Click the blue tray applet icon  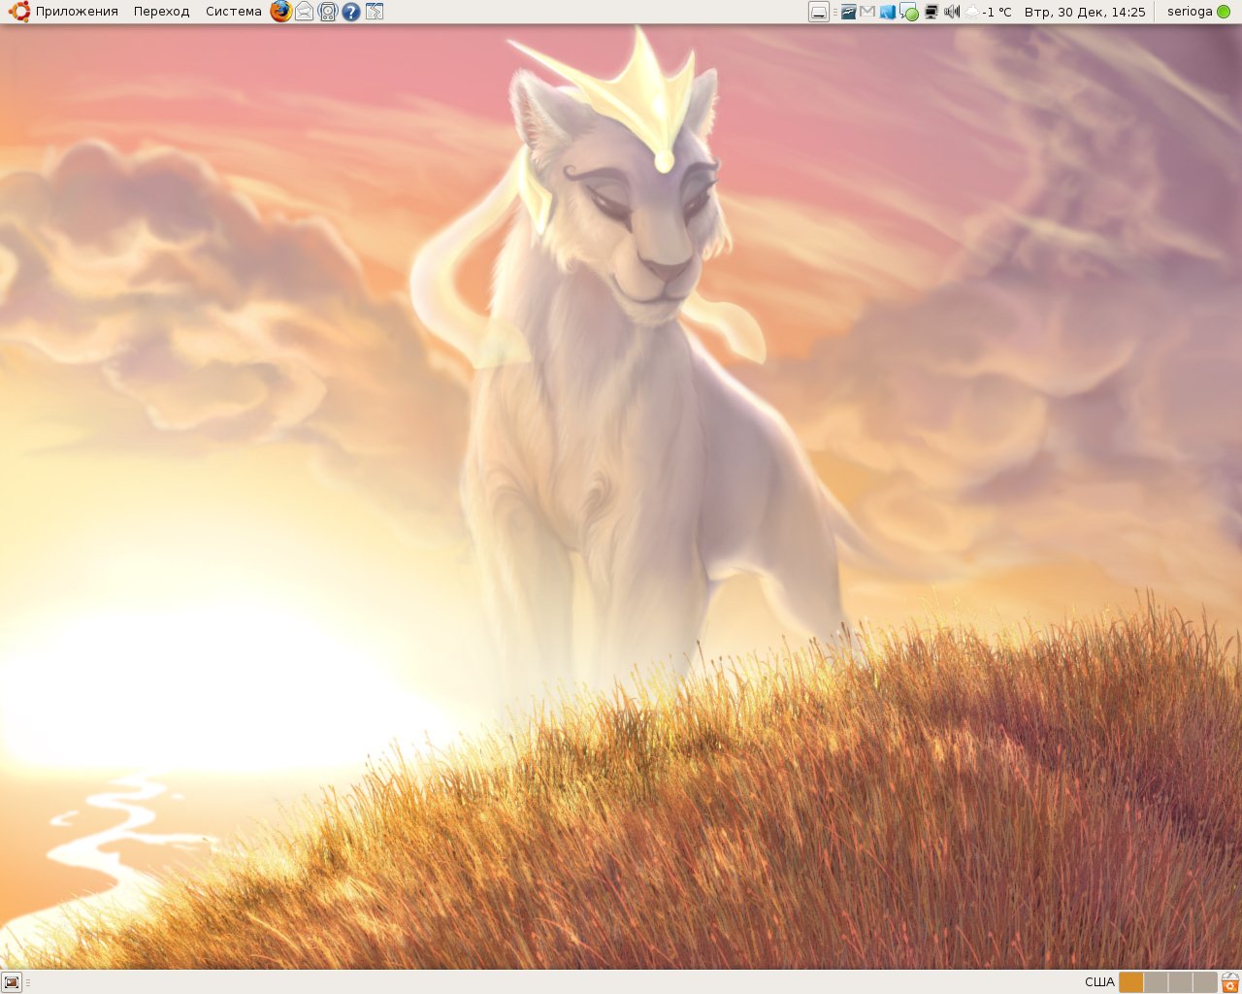pos(888,12)
